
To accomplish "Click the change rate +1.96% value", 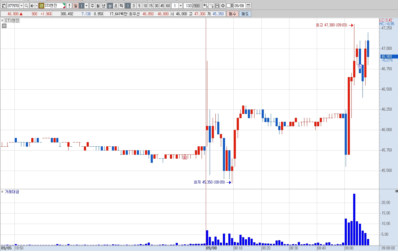I will click(x=46, y=14).
